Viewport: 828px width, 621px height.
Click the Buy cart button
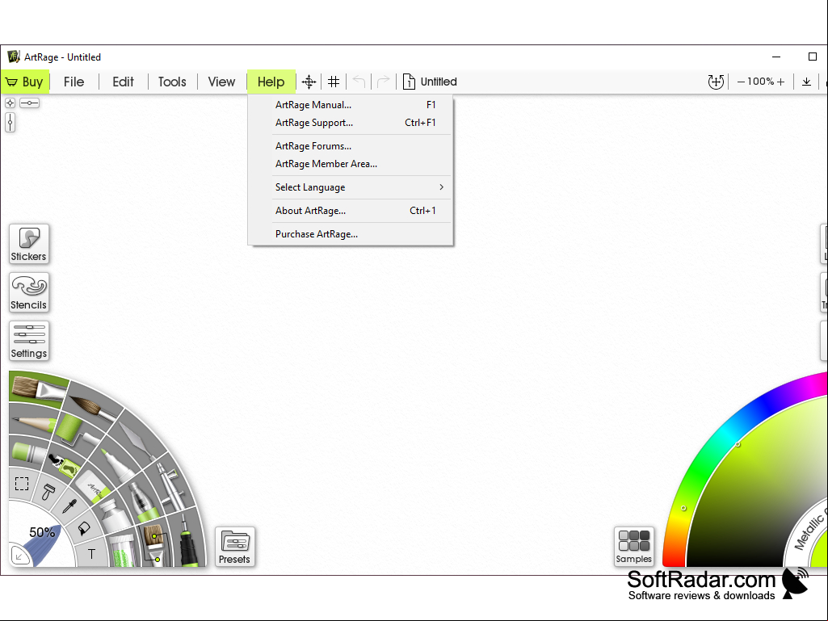click(25, 82)
